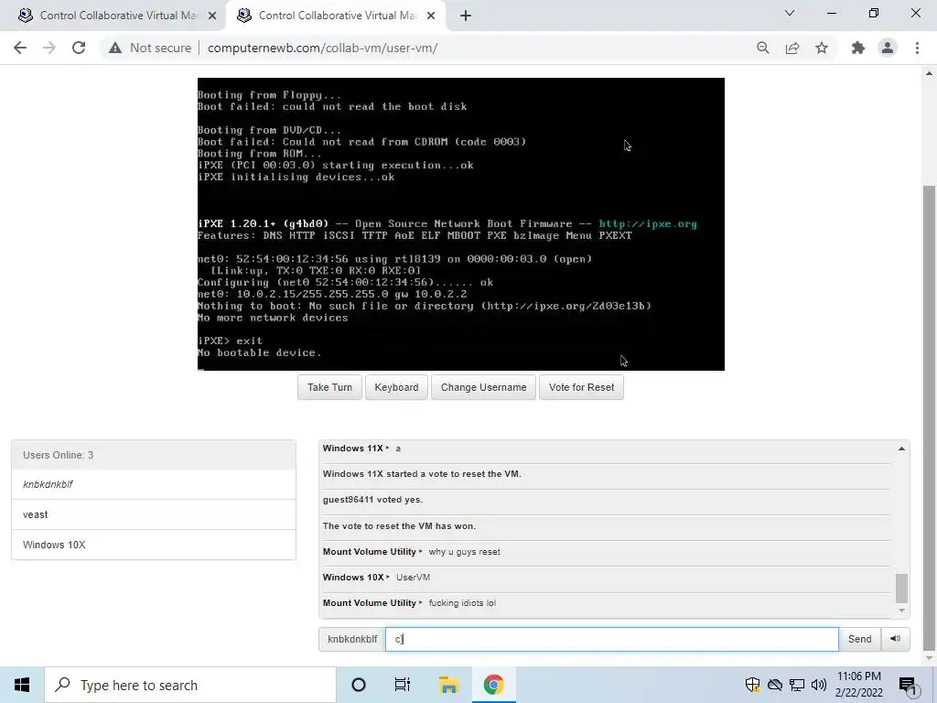Open Chrome extensions puzzle icon
The width and height of the screenshot is (937, 703).
pyautogui.click(x=858, y=48)
